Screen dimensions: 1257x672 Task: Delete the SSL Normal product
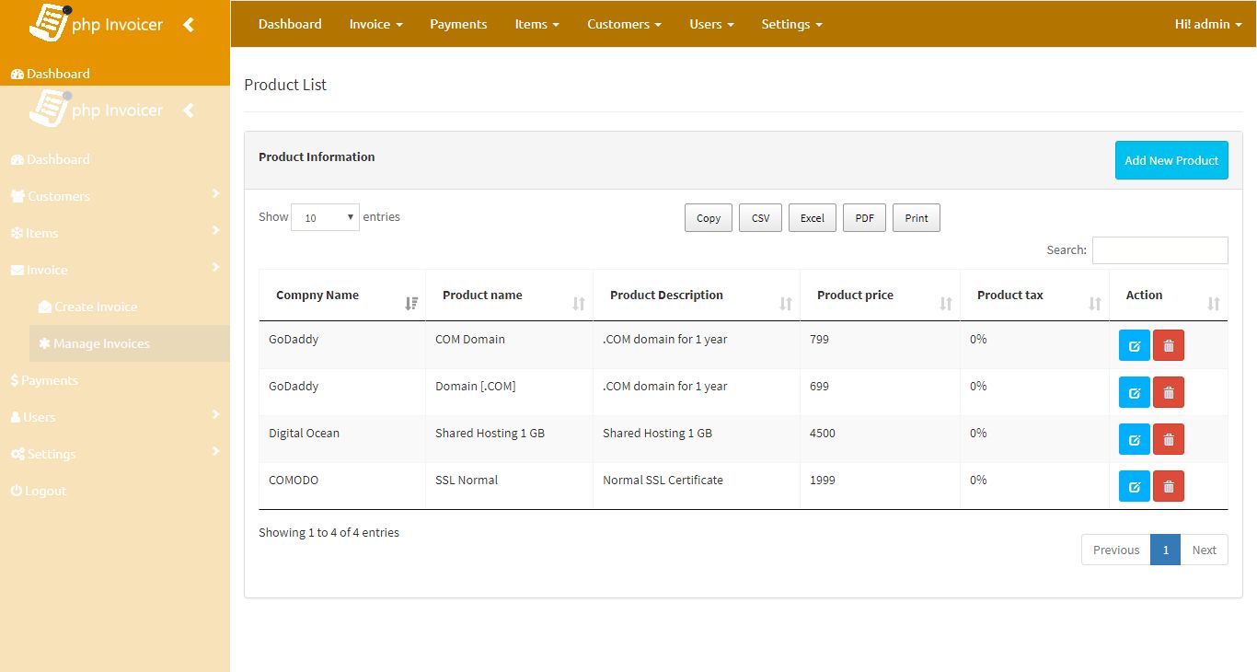1168,486
